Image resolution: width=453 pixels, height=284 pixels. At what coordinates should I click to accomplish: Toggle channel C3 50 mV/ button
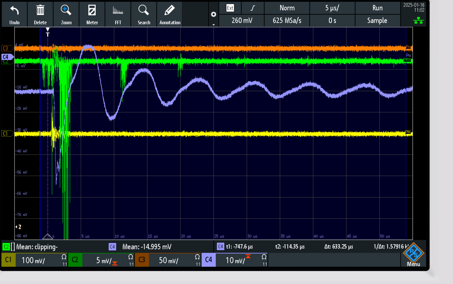tap(167, 260)
